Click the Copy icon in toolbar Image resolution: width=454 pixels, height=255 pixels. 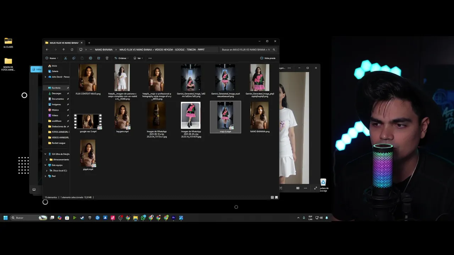click(74, 58)
